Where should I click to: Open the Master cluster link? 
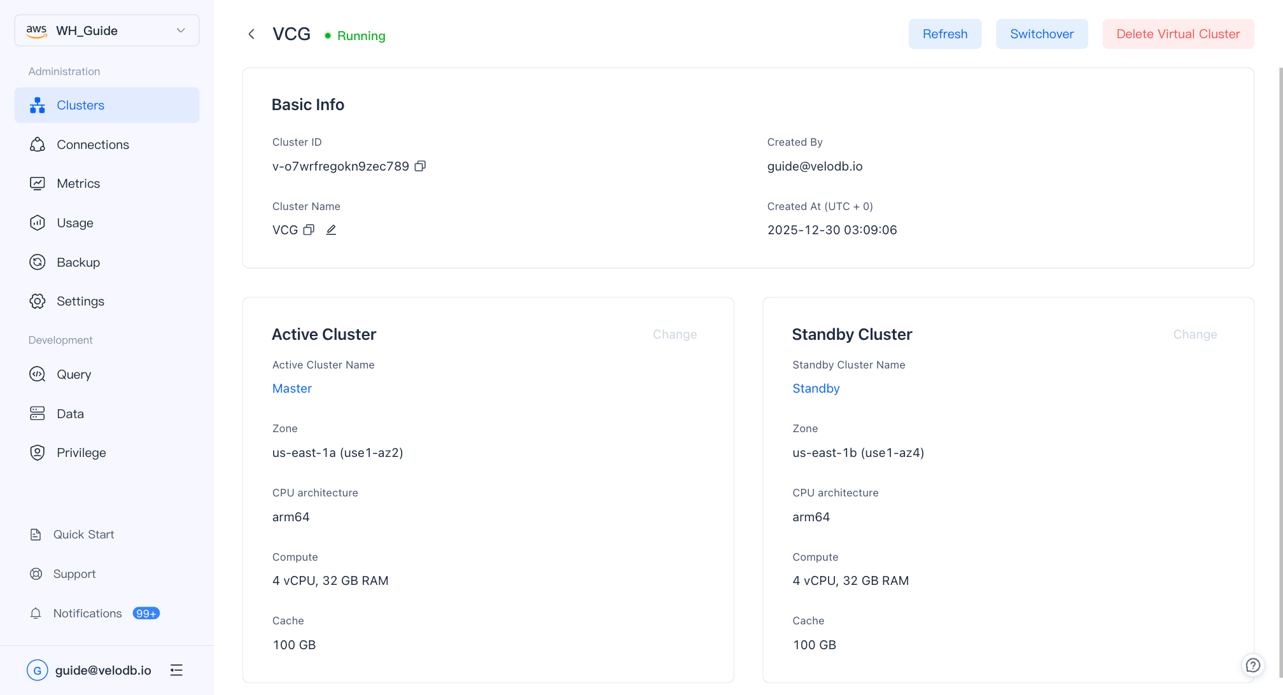(292, 388)
